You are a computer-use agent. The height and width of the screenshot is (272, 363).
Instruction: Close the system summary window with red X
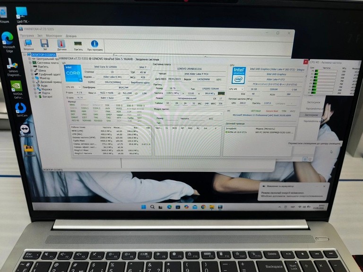pyautogui.click(x=306, y=62)
